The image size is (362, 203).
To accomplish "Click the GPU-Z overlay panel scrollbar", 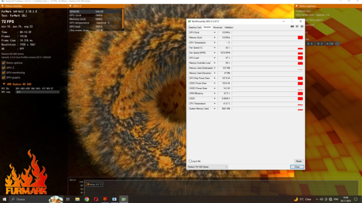I will tap(123, 19).
